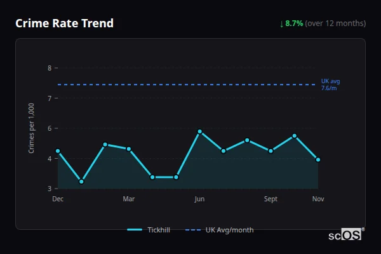381x254 pixels.
Task: Click the y-axis value 8
Action: point(50,68)
